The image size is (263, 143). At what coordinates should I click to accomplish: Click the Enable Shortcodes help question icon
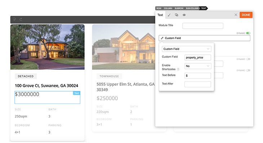pyautogui.click(x=178, y=69)
